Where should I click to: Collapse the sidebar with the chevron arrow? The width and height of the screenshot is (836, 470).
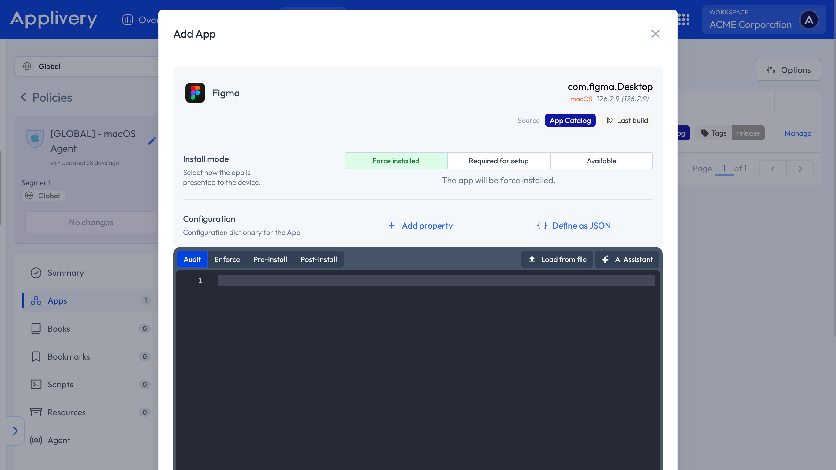[x=15, y=431]
